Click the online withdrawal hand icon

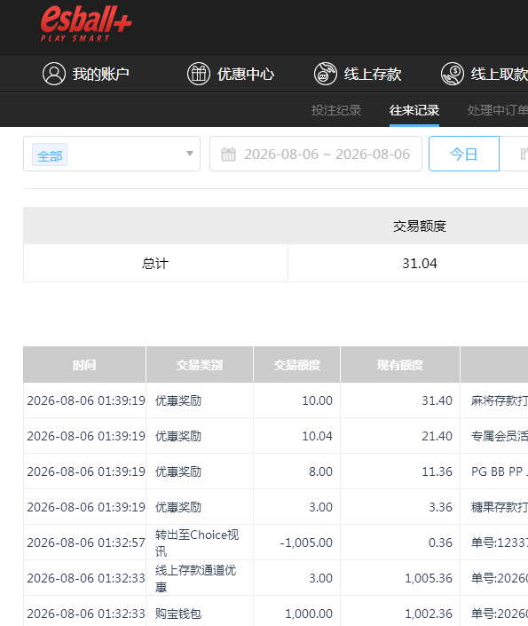(x=453, y=74)
